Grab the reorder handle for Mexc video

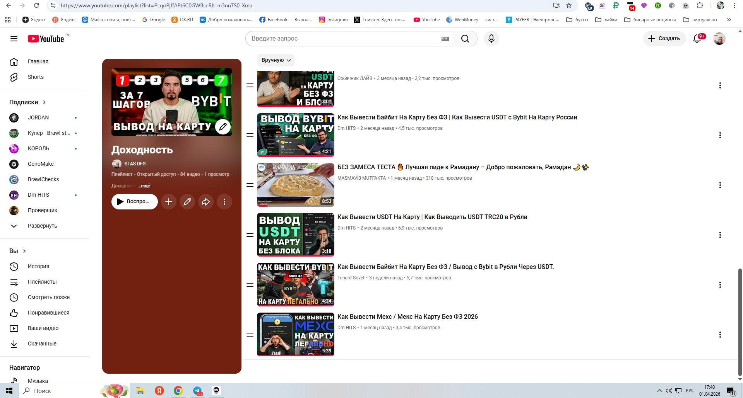point(250,335)
